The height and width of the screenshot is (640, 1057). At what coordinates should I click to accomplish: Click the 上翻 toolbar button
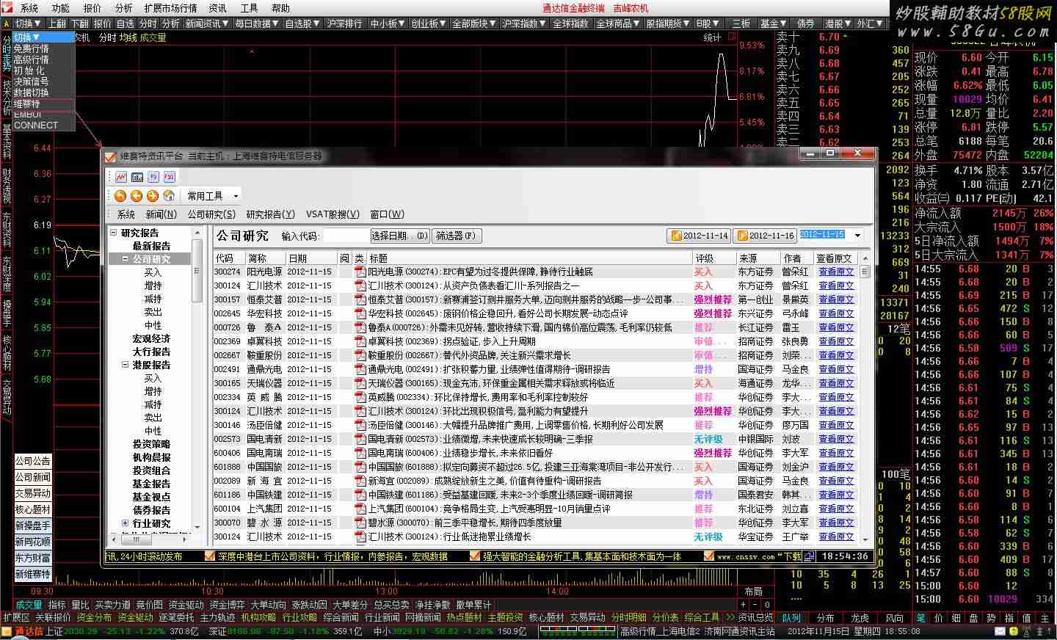pyautogui.click(x=58, y=23)
